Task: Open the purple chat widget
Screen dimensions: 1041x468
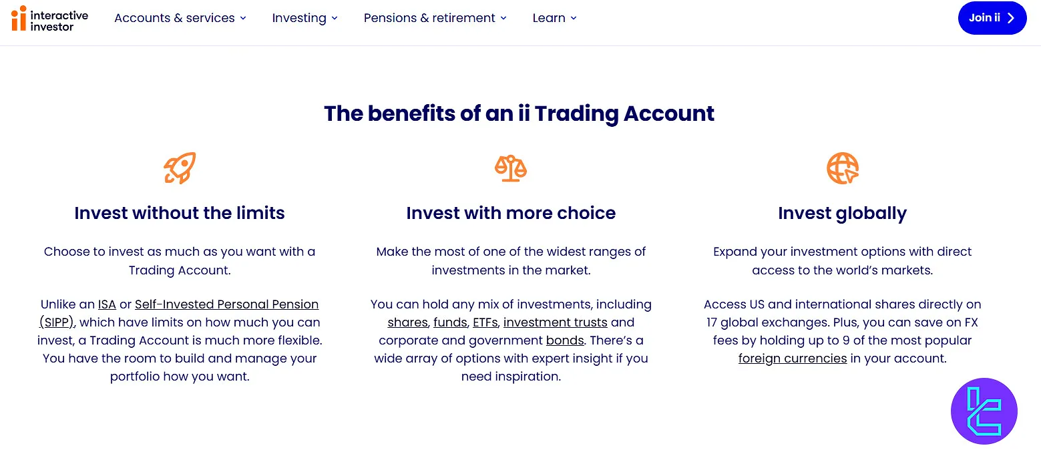Action: [x=984, y=411]
